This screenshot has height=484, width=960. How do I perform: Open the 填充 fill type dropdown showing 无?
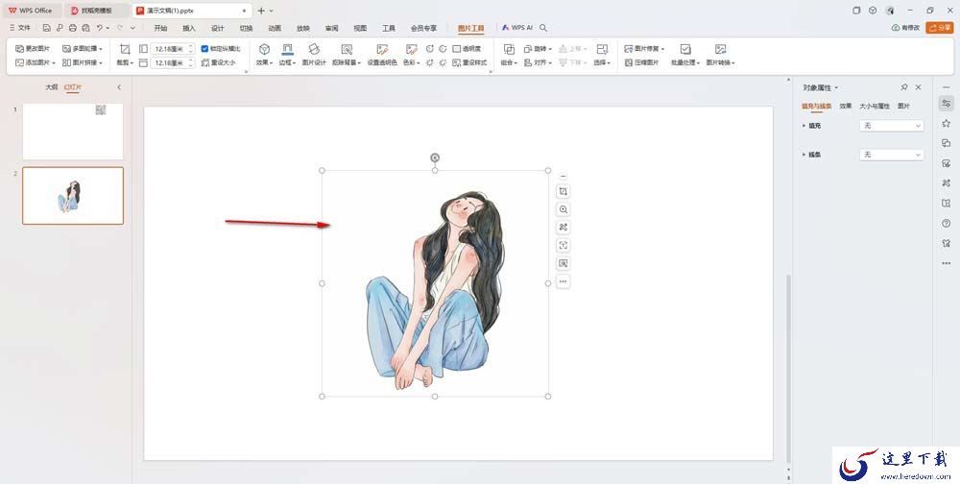892,126
